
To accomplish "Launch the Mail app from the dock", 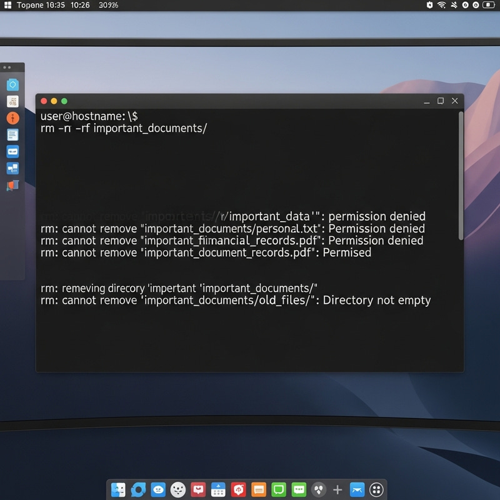I will [x=356, y=489].
